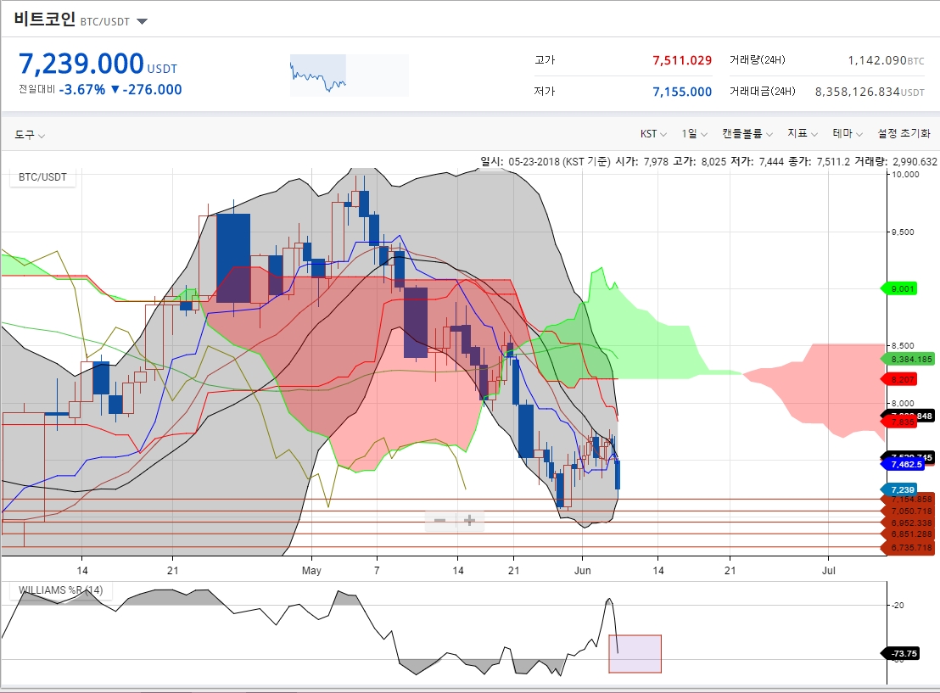Screen dimensions: 940x693
Task: Click the purple highlighted box in Williams pane
Action: (635, 654)
